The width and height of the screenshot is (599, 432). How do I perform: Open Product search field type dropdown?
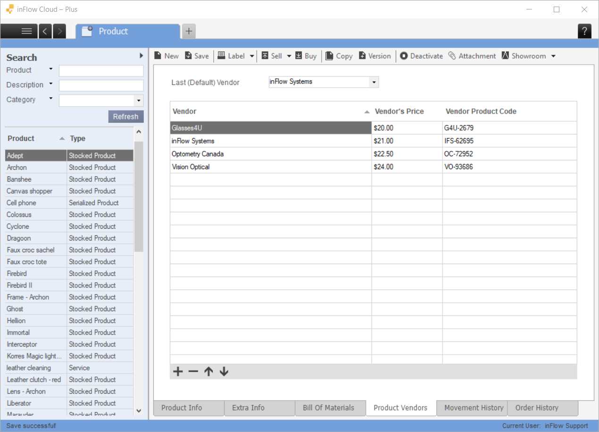51,69
